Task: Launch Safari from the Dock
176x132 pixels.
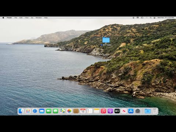Action: (x=35, y=111)
